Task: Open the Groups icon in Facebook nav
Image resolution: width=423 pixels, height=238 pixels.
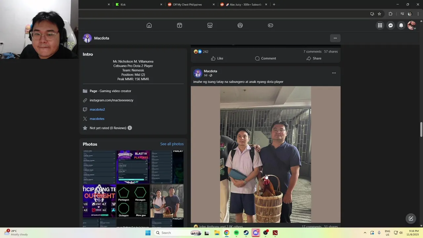Action: coord(240,25)
